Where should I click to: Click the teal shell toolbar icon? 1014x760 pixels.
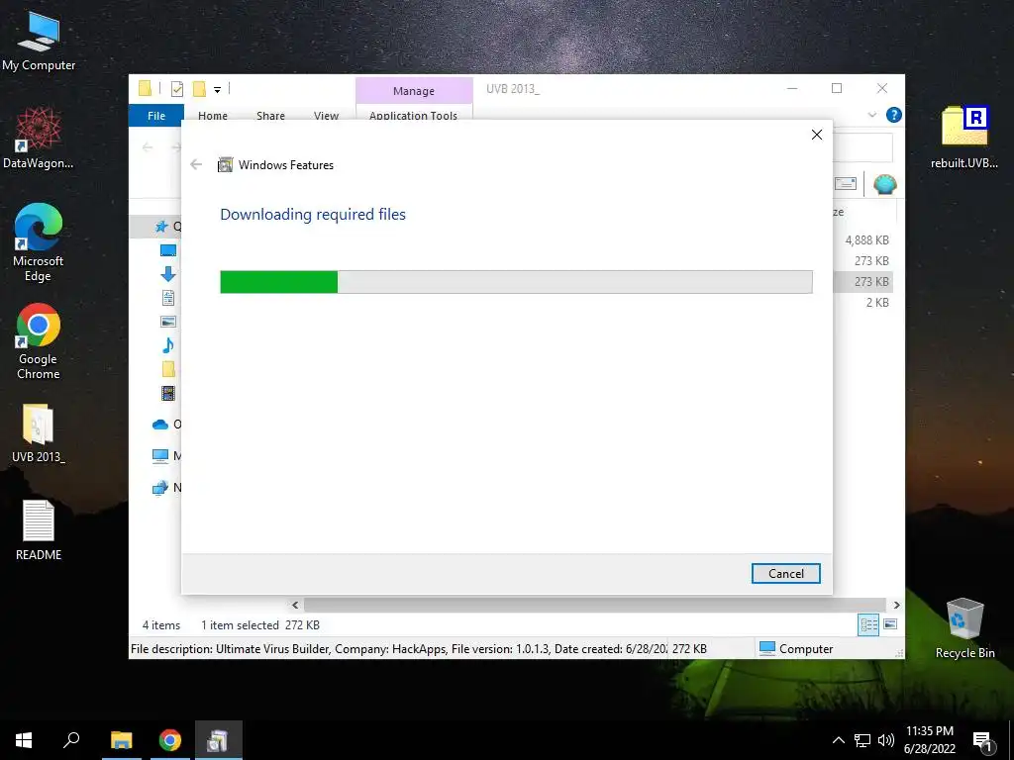884,184
